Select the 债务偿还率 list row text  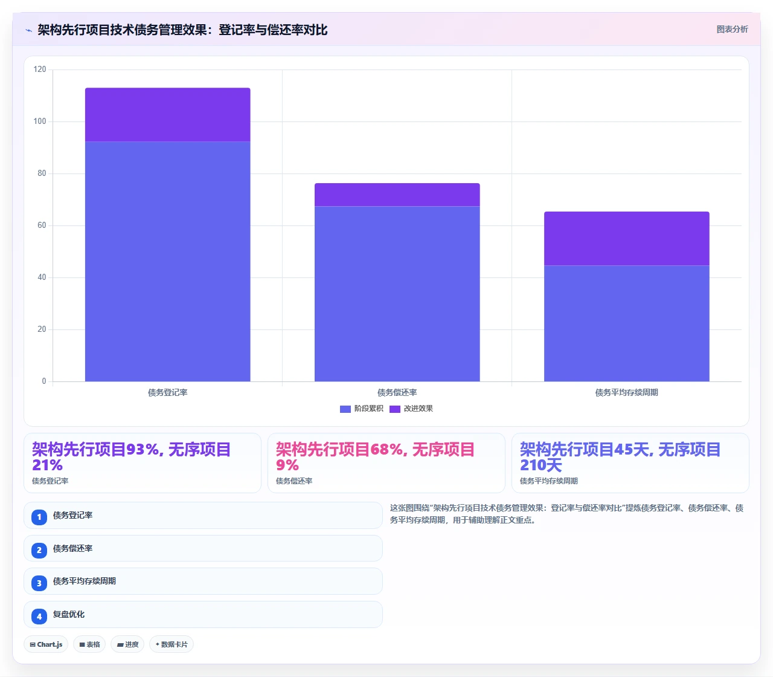[x=72, y=549]
